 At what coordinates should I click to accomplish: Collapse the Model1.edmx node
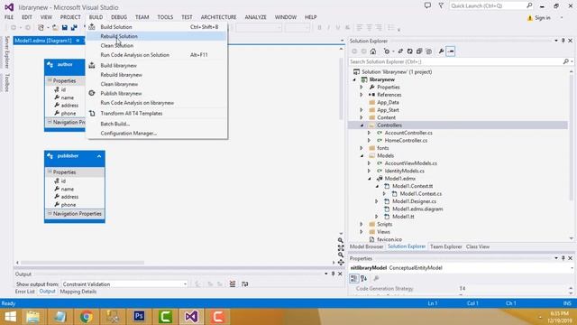pyautogui.click(x=370, y=179)
